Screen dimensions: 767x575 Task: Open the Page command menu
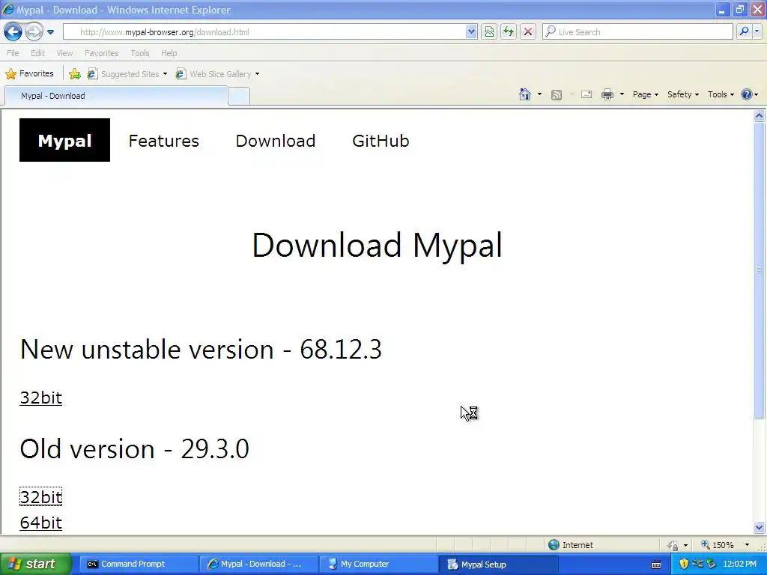[645, 94]
